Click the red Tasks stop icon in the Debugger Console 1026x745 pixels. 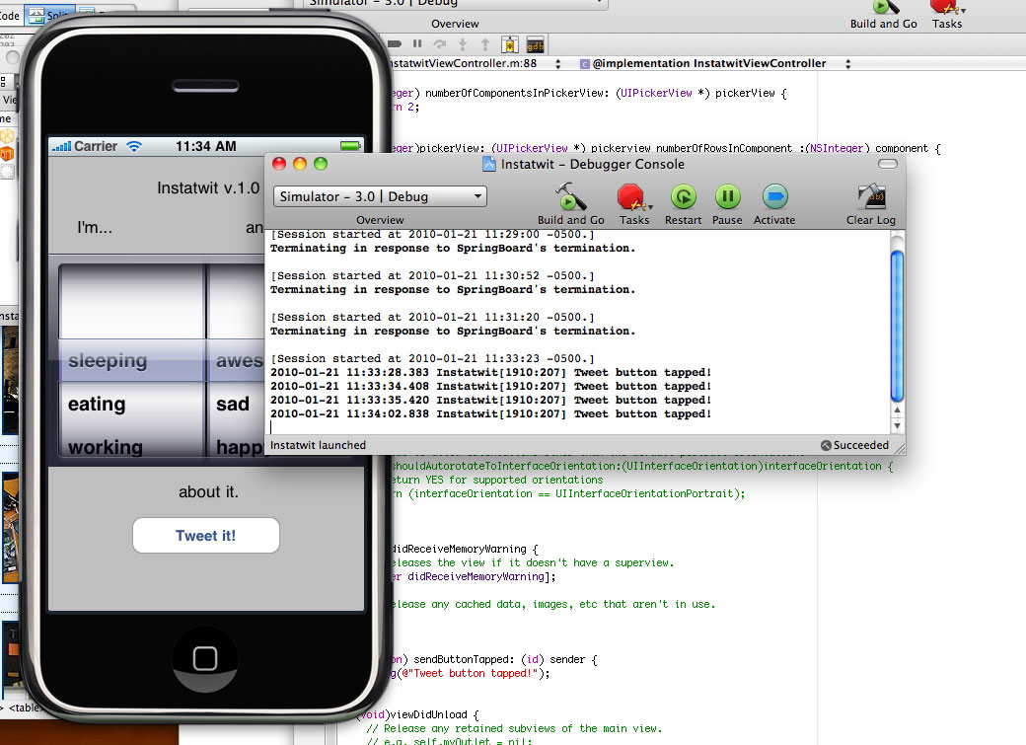632,197
